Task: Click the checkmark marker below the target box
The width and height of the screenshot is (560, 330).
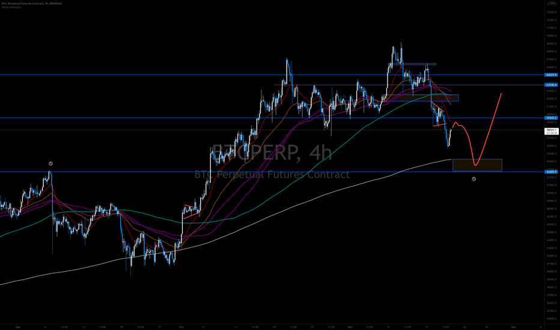Action: (x=474, y=179)
